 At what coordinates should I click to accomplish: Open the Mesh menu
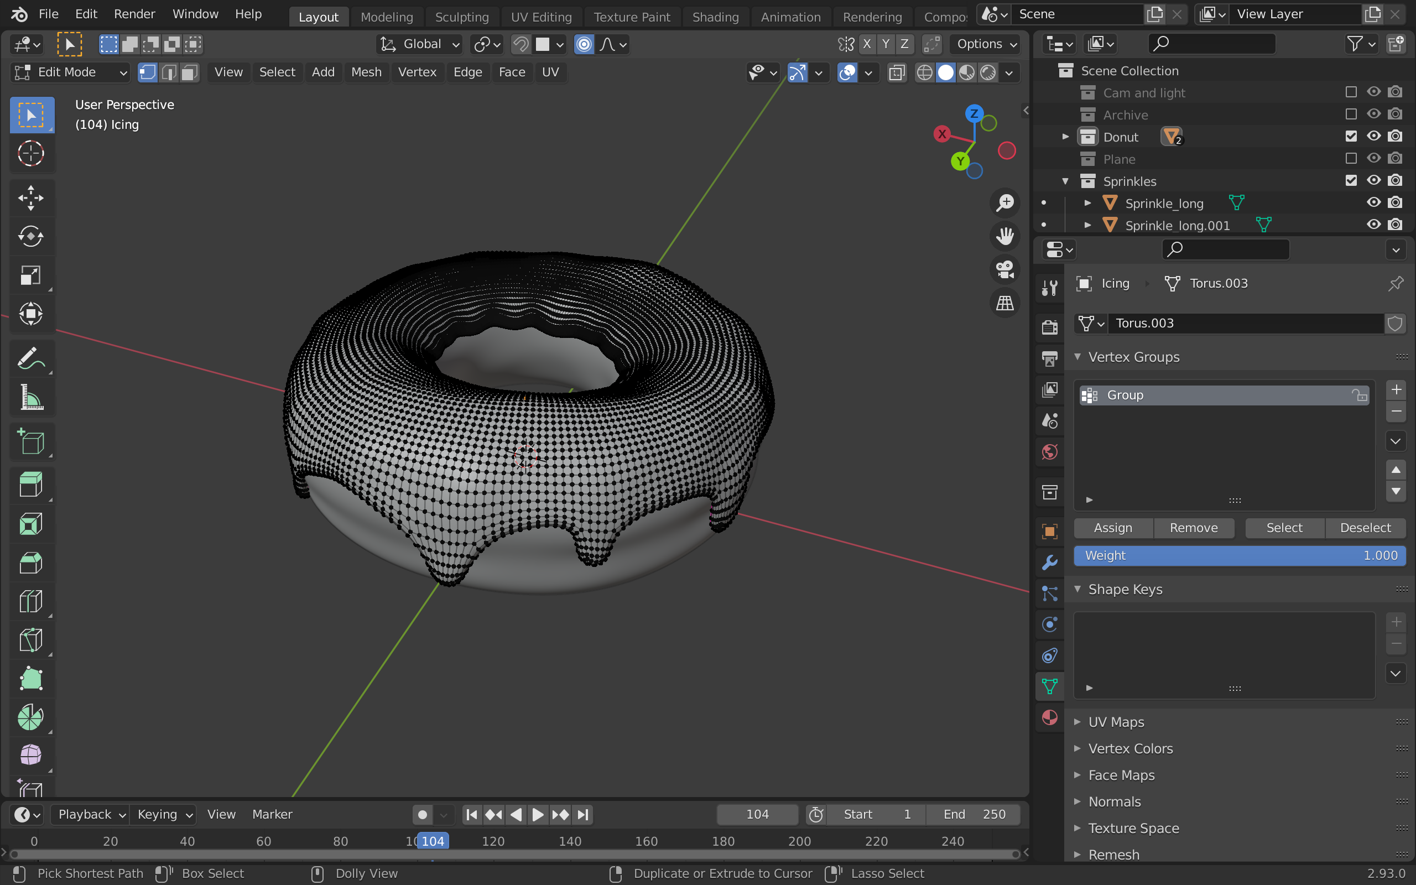366,72
